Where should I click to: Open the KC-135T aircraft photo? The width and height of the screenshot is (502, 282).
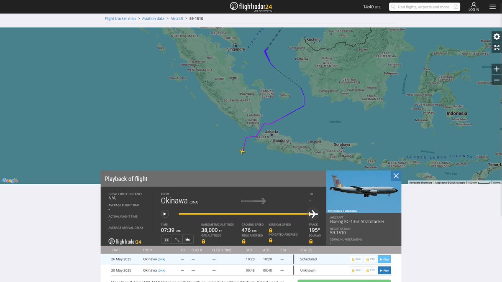coord(364,192)
